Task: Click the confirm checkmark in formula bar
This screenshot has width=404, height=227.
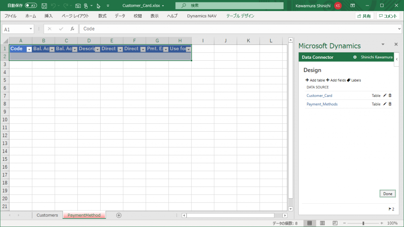Action: click(61, 29)
